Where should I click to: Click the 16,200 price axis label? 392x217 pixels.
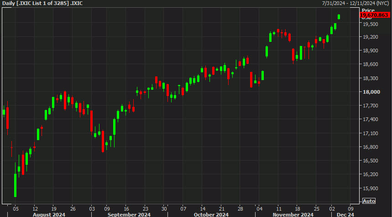tap(371, 174)
